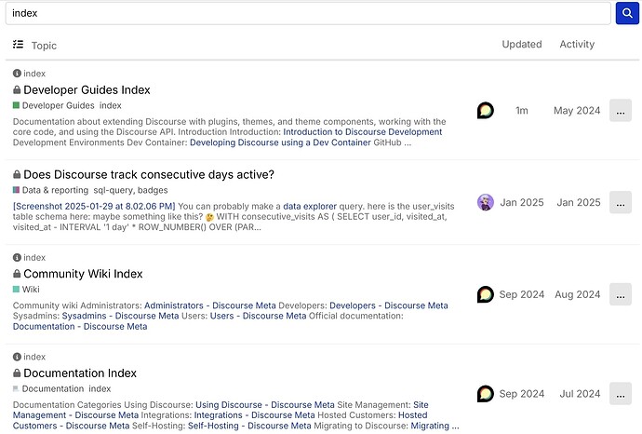Viewport: 642px width, 434px height.
Task: Click the blue search magnifier button
Action: (x=627, y=13)
